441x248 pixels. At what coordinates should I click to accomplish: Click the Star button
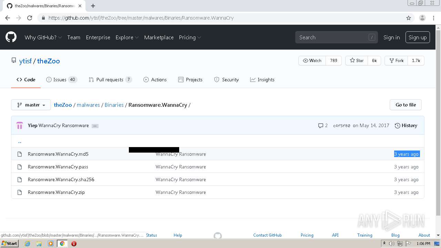click(357, 61)
